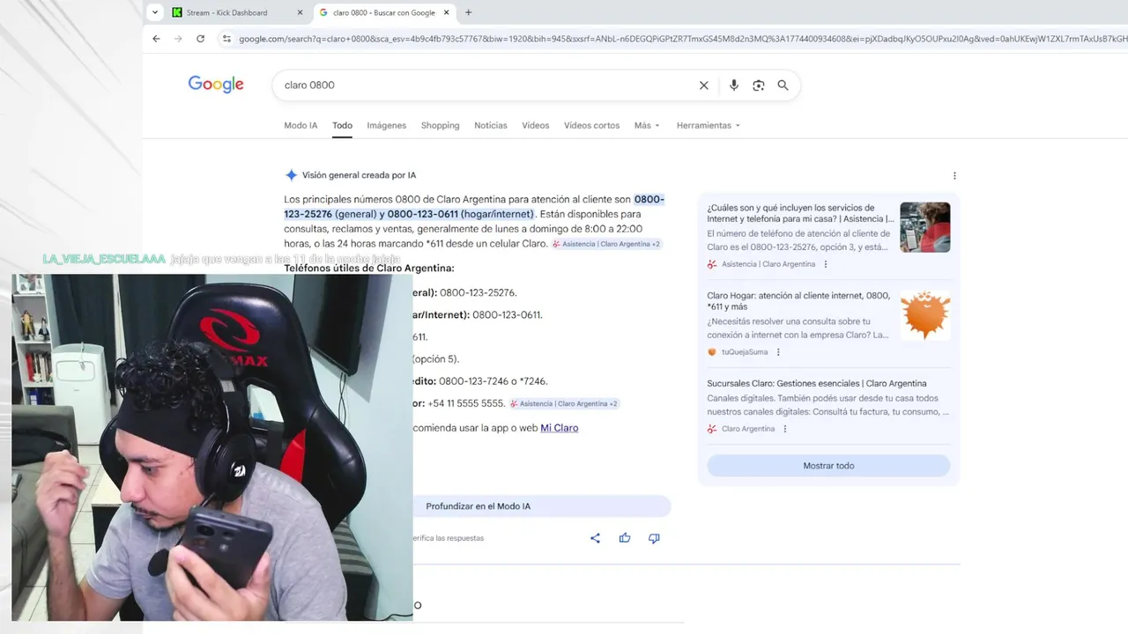
Task: Open Sucursales Claro Gestiones esenciales result
Action: click(817, 384)
